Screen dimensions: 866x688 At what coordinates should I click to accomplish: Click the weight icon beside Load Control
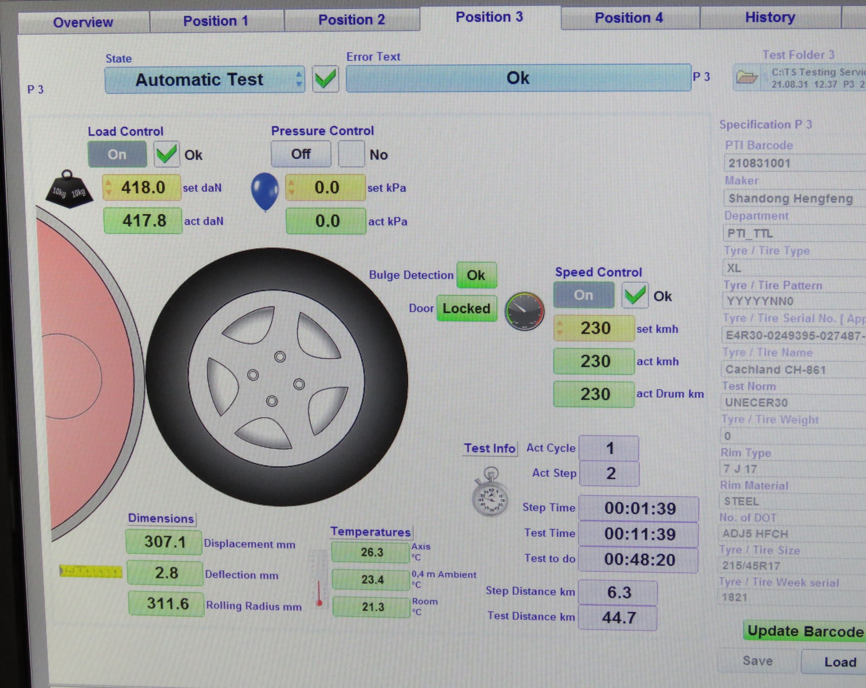click(69, 190)
